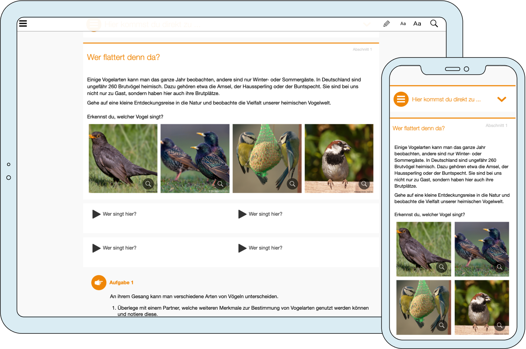Play the bottom-right 'Wer singt hier?' audio
Image resolution: width=526 pixels, height=349 pixels.
click(243, 248)
